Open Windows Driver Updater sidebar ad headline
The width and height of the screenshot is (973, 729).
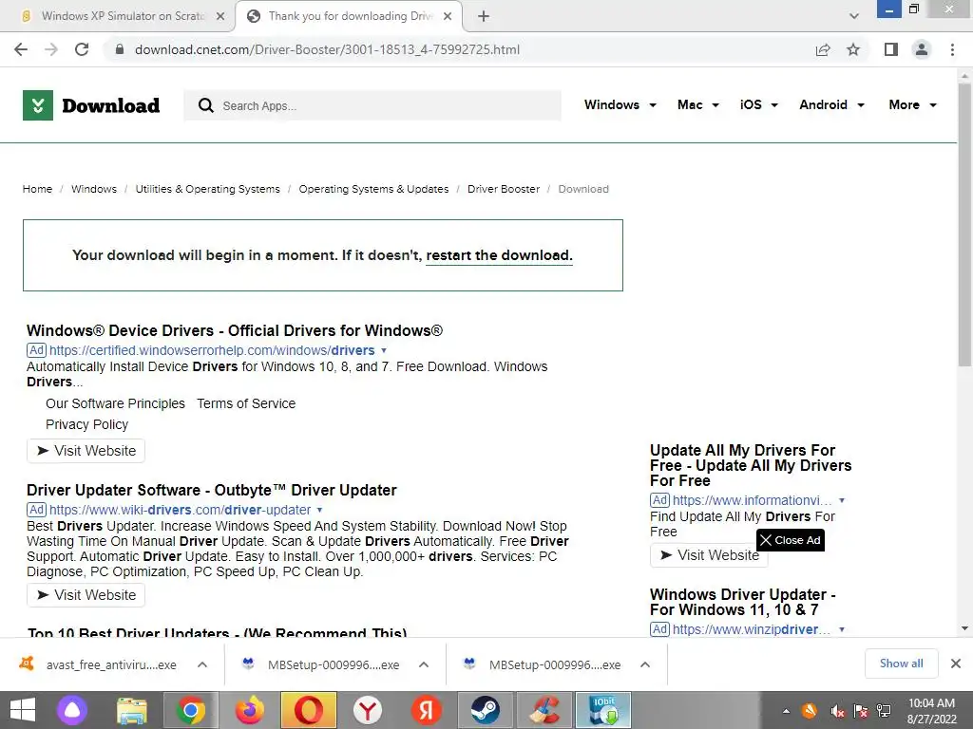point(743,602)
